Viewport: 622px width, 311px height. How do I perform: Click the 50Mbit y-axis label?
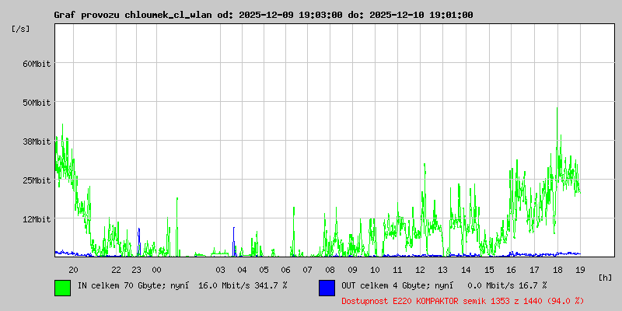point(36,103)
